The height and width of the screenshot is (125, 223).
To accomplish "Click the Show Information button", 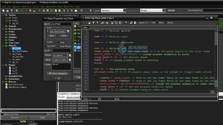I will (x=57, y=73).
